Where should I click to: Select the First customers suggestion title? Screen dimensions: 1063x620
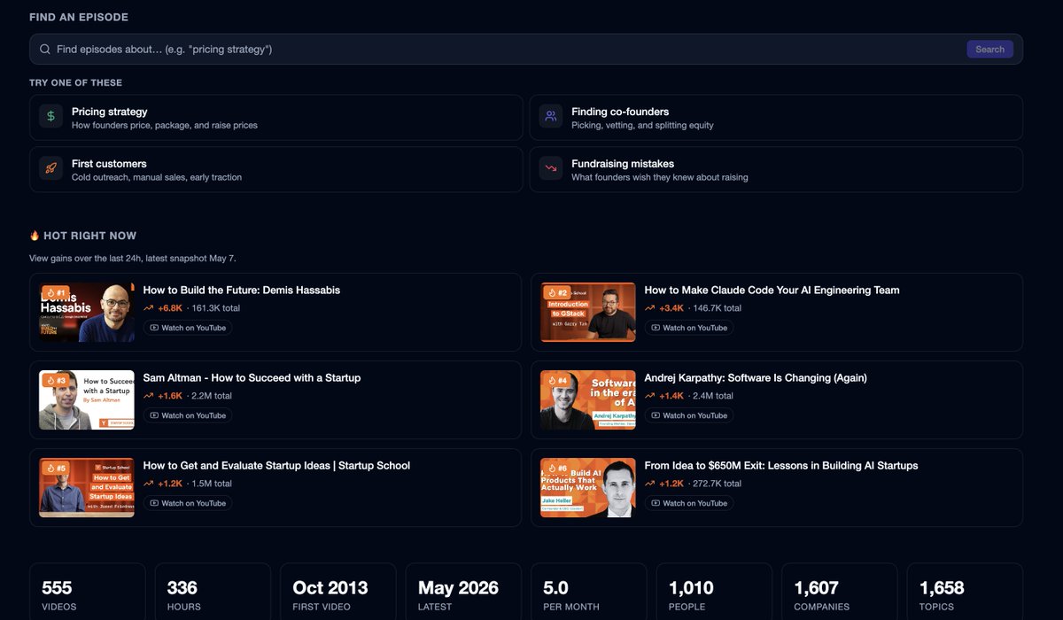109,164
